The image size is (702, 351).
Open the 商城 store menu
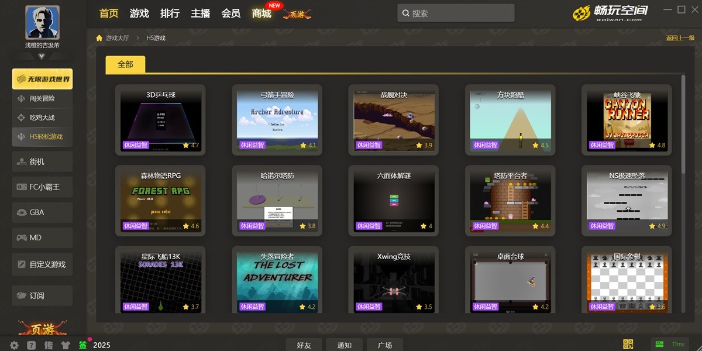point(261,13)
